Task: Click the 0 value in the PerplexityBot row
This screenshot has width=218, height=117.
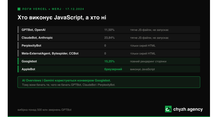Action: click(x=105, y=46)
